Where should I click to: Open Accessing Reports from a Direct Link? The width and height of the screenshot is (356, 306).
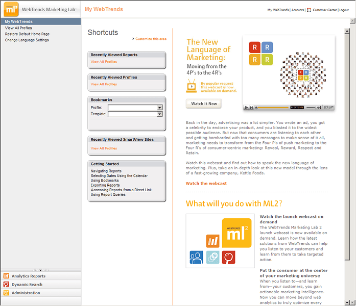[121, 190]
